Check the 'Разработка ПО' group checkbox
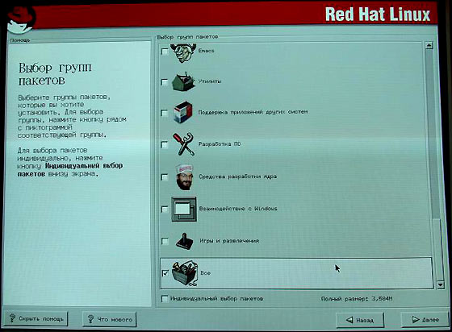The width and height of the screenshot is (452, 332). click(x=165, y=144)
